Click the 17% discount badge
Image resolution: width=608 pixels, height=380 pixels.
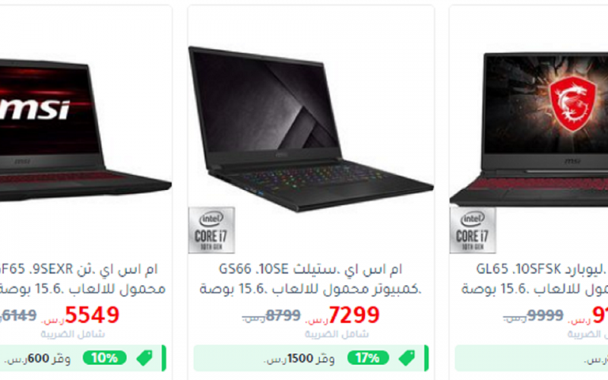tap(368, 358)
